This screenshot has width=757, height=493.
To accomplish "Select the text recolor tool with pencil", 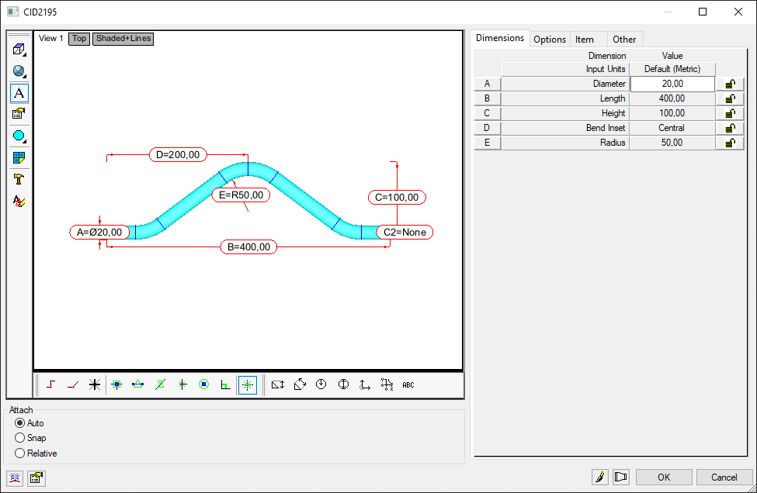I will click(19, 201).
